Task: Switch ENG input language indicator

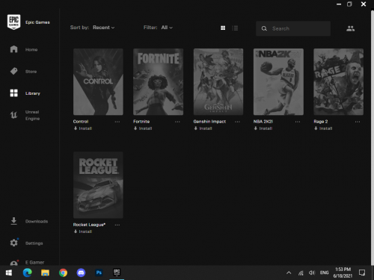Action: (324, 273)
